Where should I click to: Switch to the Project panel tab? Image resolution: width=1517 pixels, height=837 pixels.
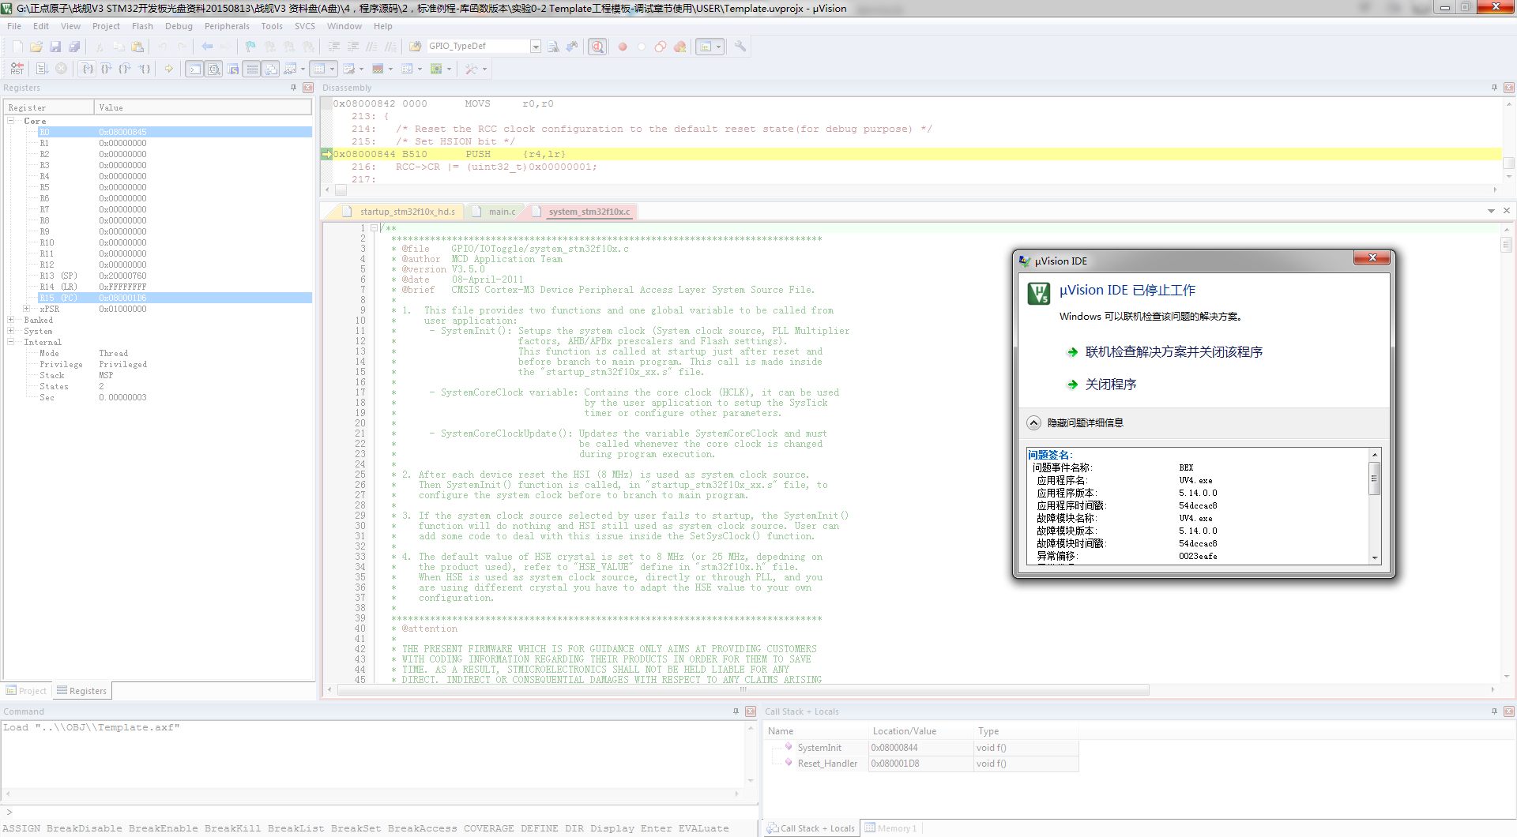(27, 691)
